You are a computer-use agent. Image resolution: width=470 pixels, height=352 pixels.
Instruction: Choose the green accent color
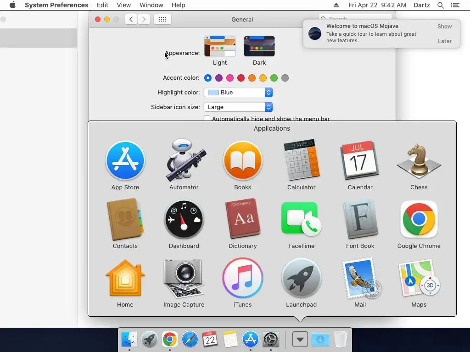[274, 78]
